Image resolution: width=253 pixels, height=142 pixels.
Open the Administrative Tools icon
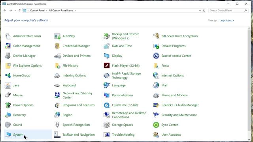(x=8, y=36)
